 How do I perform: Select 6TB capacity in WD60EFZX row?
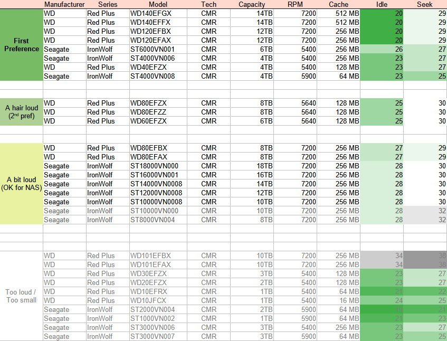click(252, 121)
